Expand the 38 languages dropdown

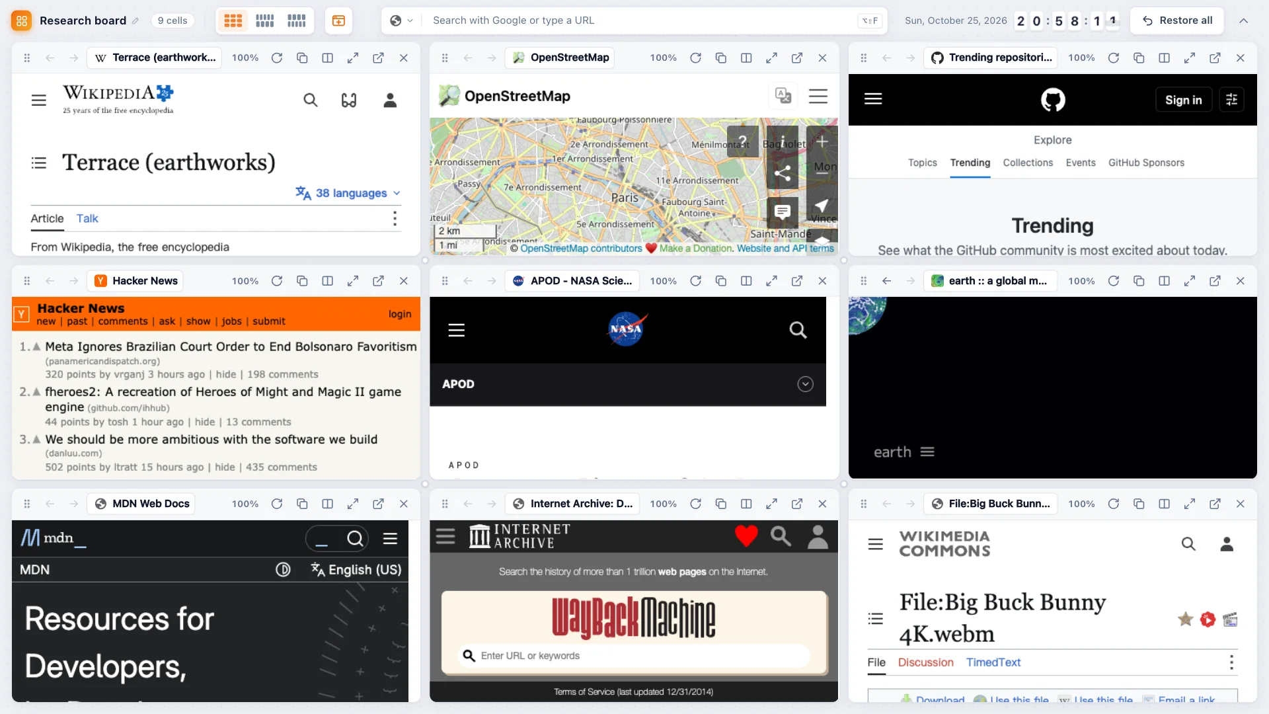pyautogui.click(x=348, y=193)
